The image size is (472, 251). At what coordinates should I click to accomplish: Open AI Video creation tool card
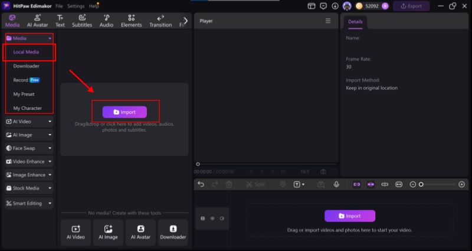point(76,232)
